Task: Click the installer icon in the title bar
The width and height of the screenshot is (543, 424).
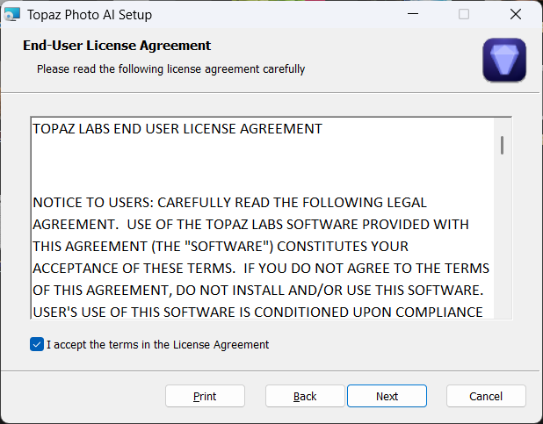Action: [x=12, y=14]
